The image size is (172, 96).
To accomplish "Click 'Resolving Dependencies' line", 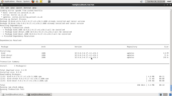I will pyautogui.click(x=11, y=26).
